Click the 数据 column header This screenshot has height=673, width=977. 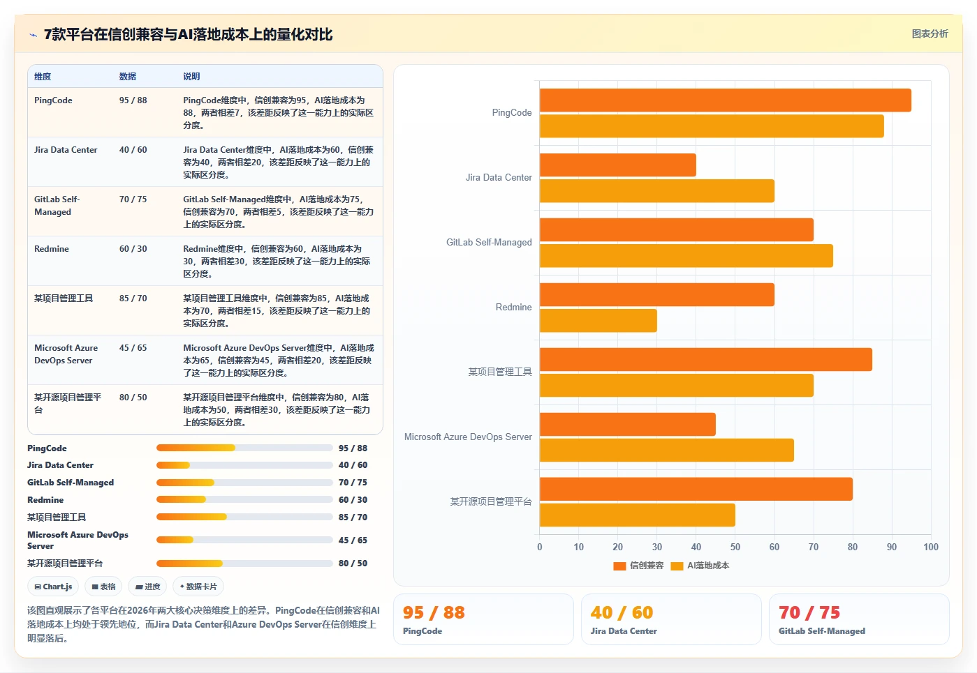[x=128, y=77]
